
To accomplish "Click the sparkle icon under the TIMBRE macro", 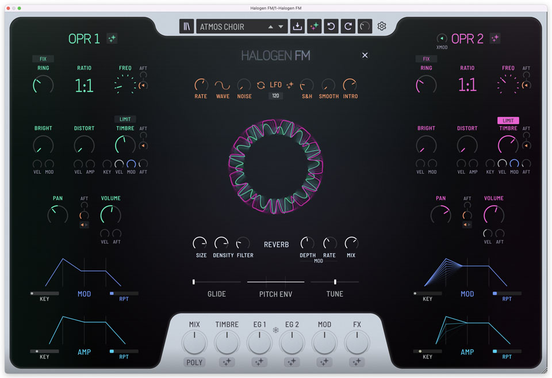I will point(227,362).
